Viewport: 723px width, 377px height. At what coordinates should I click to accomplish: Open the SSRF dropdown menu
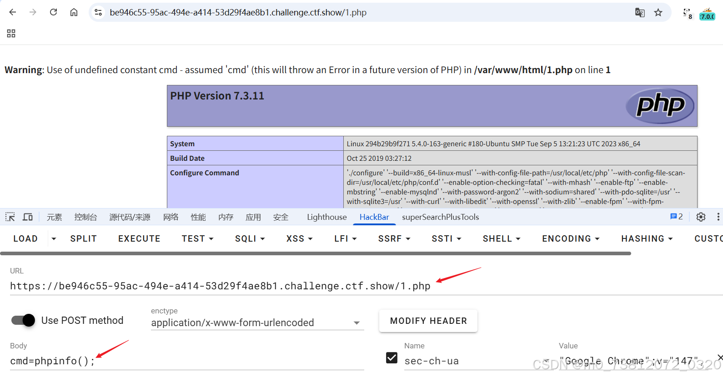click(x=394, y=238)
